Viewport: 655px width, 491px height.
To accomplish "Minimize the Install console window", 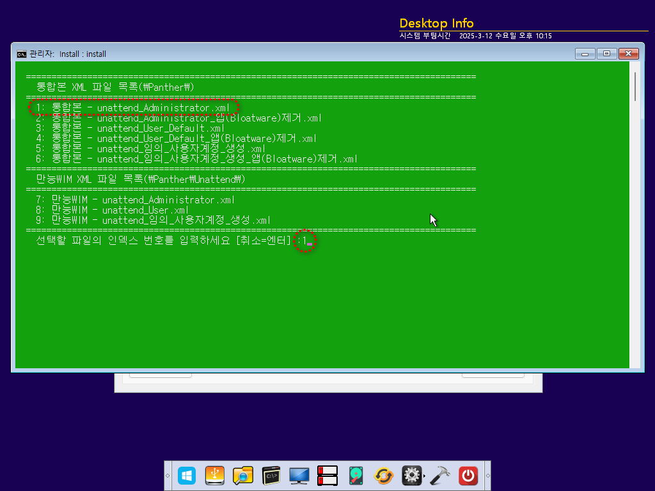I will pyautogui.click(x=585, y=54).
